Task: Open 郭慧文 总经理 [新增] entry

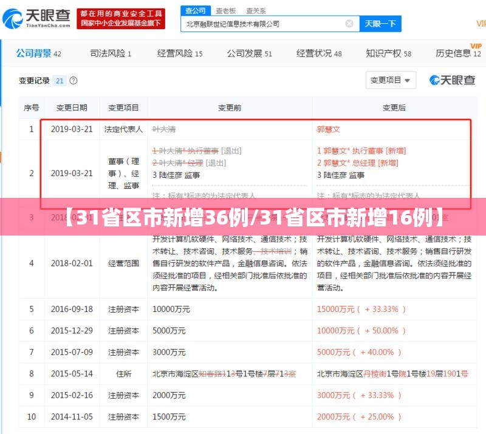Action: coord(358,163)
